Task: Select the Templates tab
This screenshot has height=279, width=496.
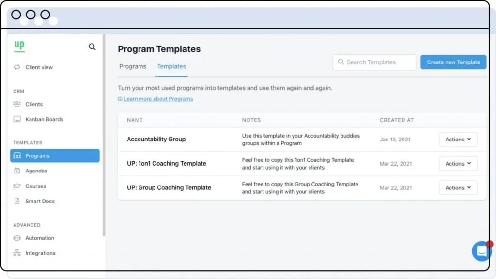Action: pos(171,66)
